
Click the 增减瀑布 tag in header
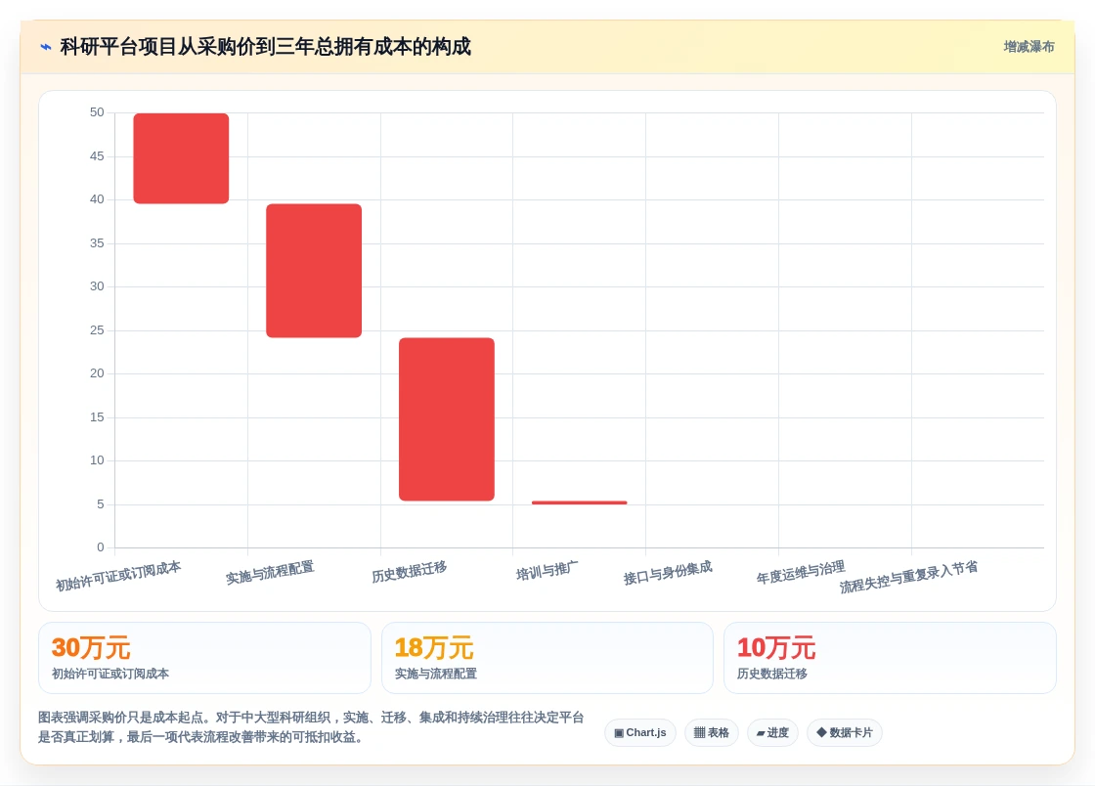click(1029, 47)
